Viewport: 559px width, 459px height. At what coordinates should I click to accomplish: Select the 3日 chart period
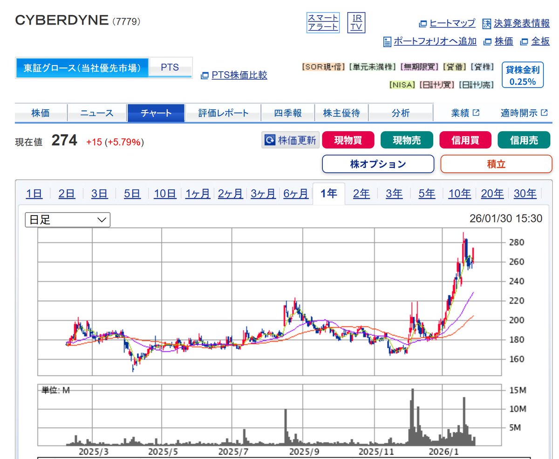[99, 194]
